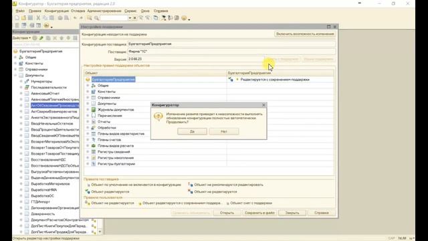
Task: Select Обработки row in support objects list
Action: click(107, 128)
